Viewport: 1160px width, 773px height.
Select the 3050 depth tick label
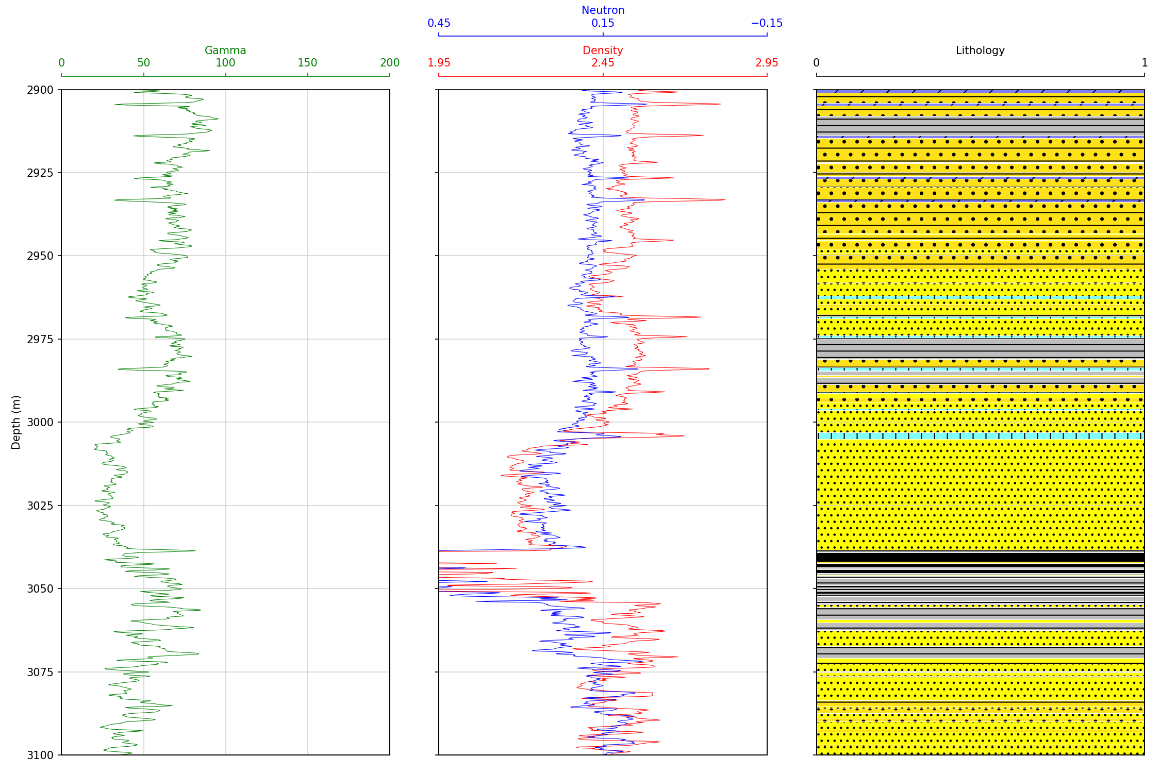point(40,589)
